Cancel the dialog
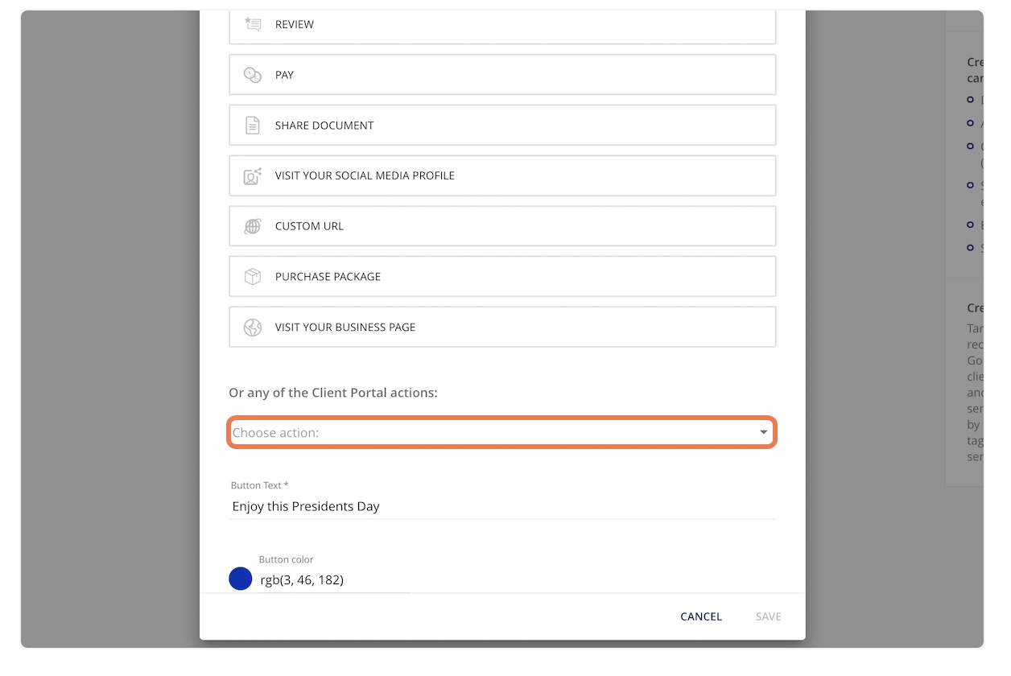The image size is (1011, 676). 701,616
